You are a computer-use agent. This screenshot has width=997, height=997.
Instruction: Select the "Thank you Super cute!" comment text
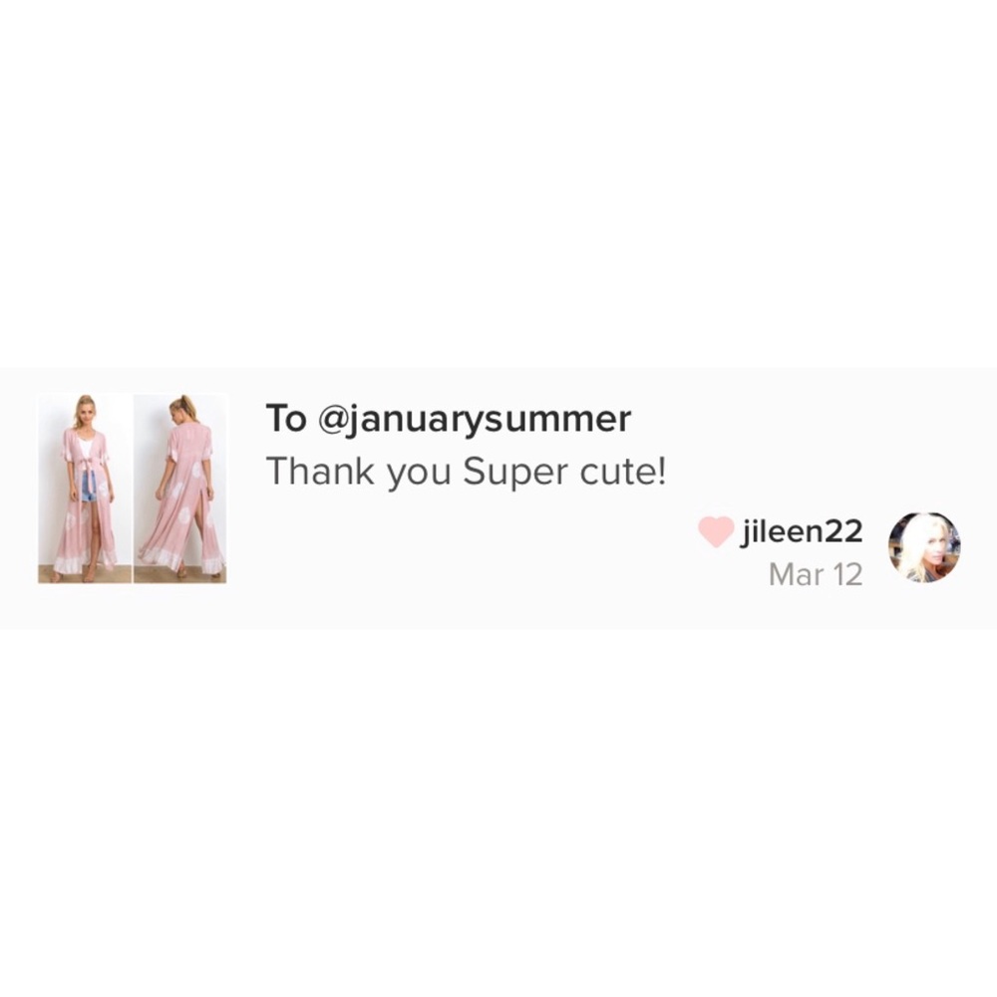pyautogui.click(x=466, y=472)
